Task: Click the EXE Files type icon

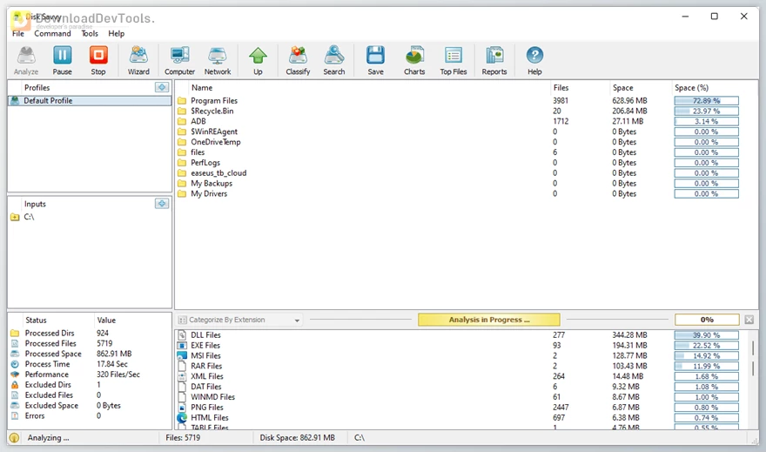Action: 182,345
